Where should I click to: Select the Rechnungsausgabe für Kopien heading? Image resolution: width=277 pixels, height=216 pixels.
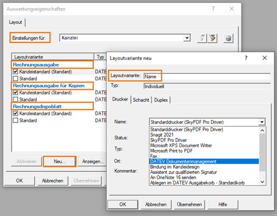coord(49,85)
